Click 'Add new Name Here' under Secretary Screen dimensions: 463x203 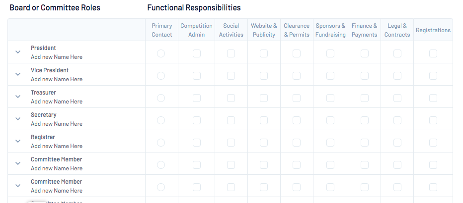click(x=57, y=124)
